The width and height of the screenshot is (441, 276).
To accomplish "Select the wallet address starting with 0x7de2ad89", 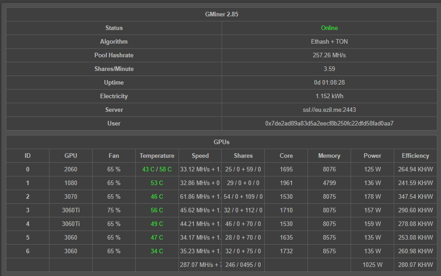I will [329, 123].
